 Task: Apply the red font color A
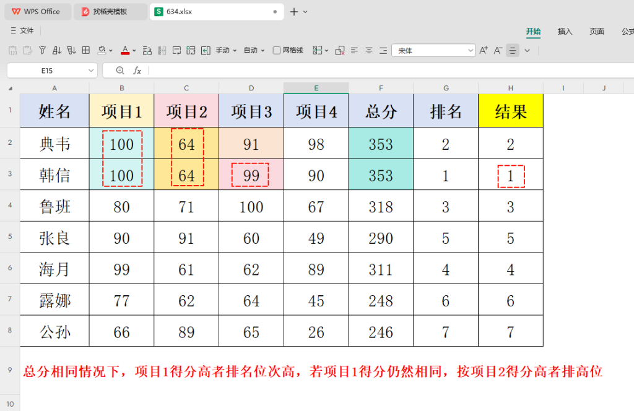(125, 51)
